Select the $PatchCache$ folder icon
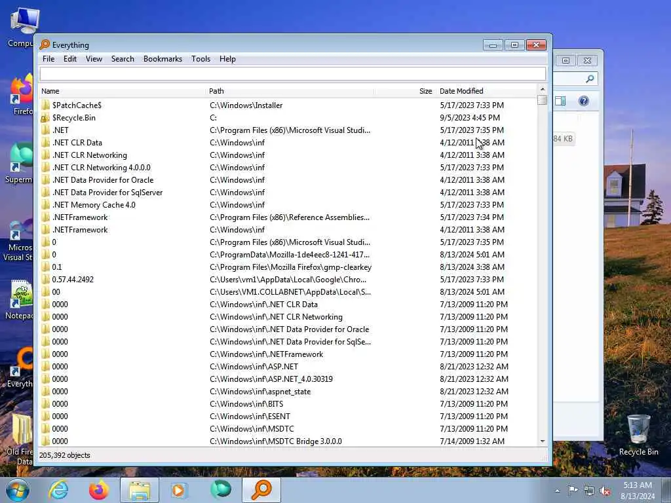671x503 pixels. click(45, 105)
